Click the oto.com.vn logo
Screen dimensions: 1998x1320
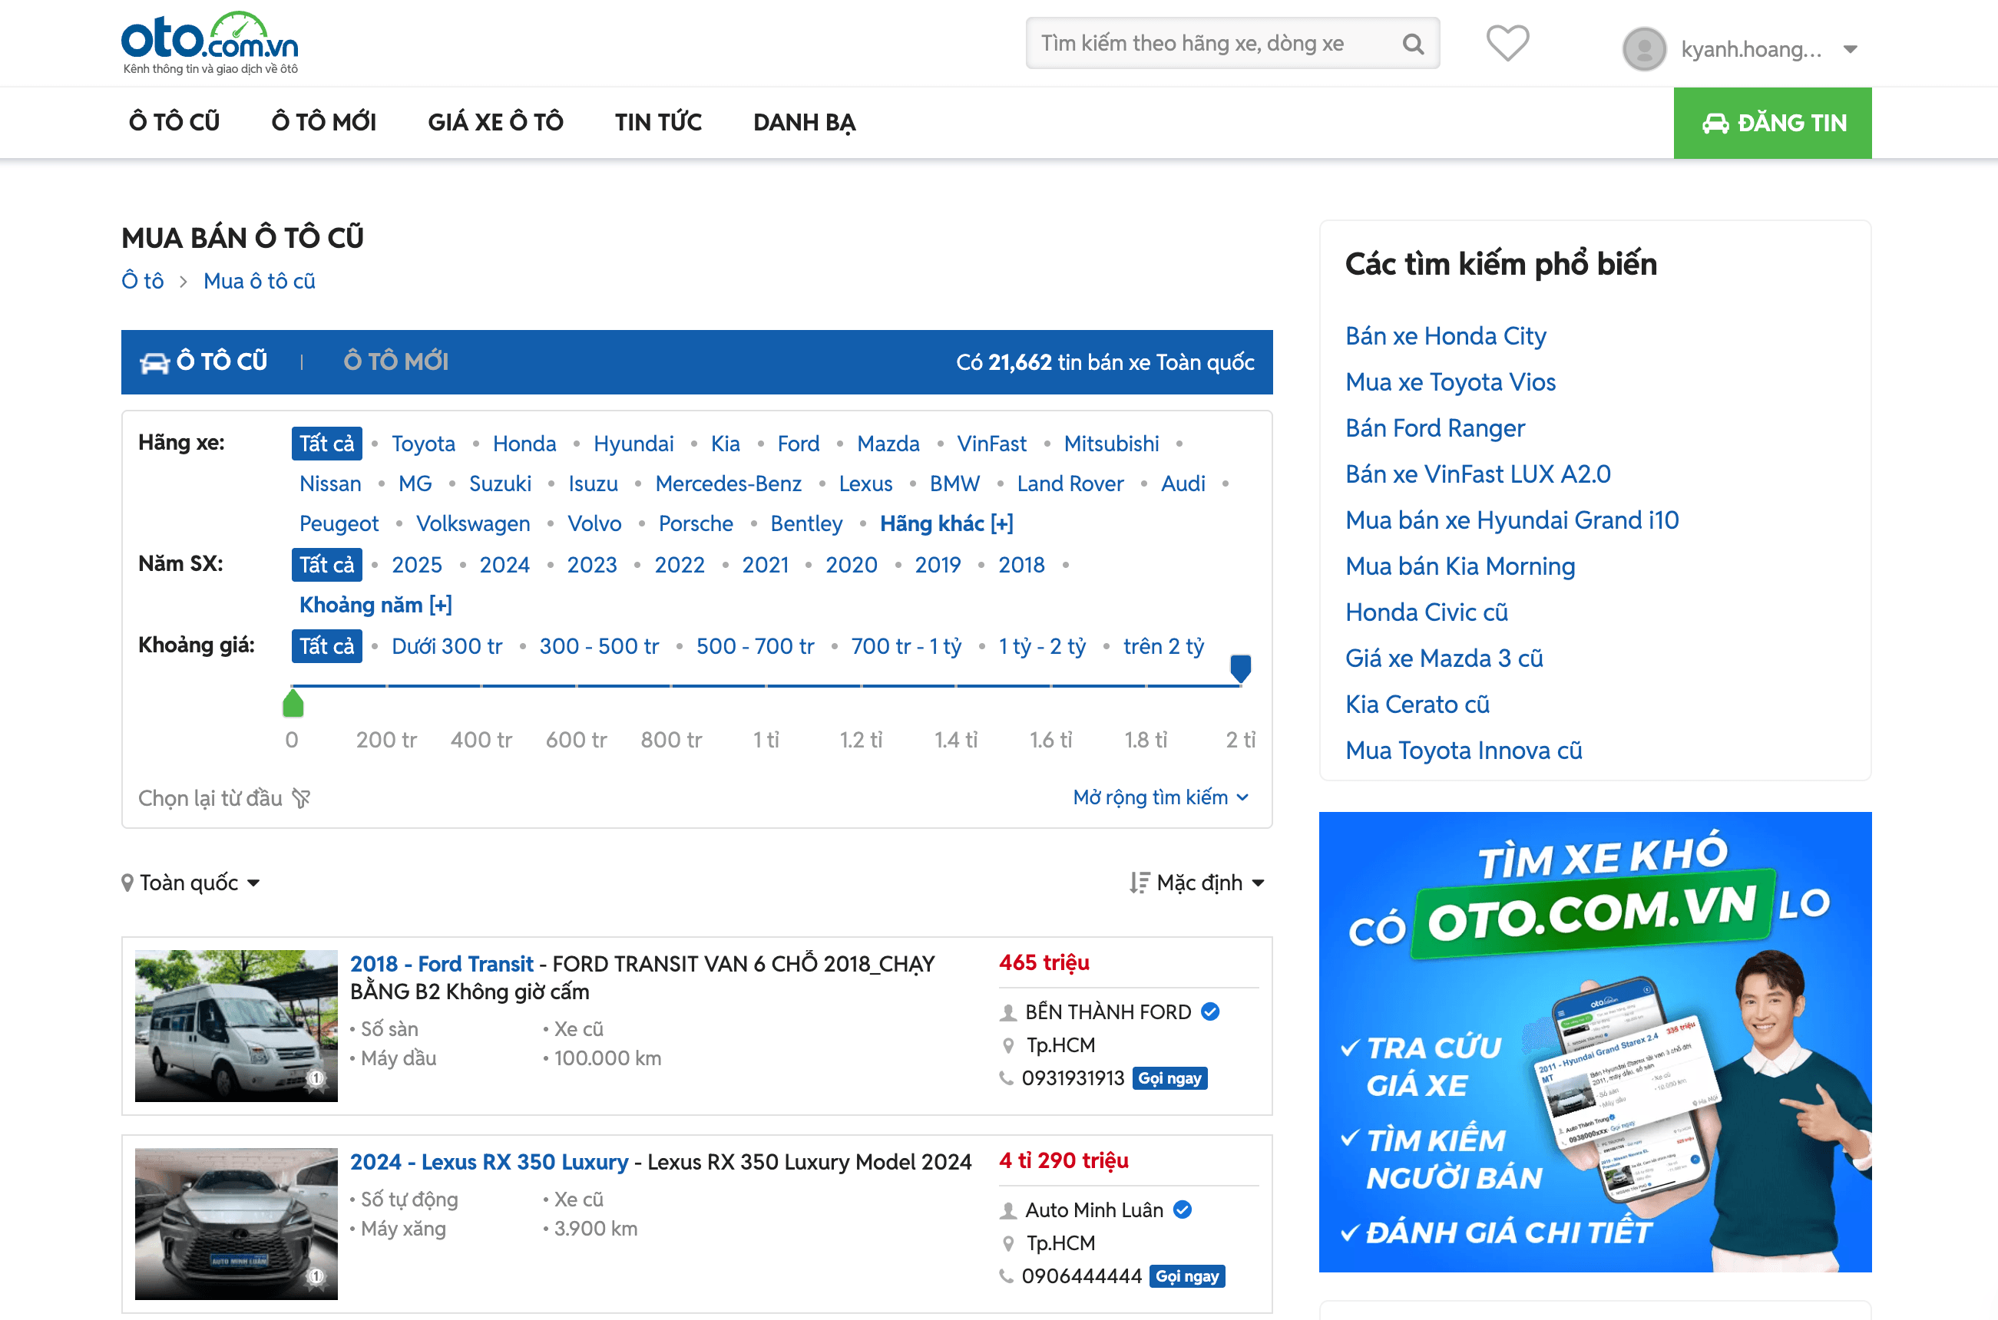(x=210, y=43)
